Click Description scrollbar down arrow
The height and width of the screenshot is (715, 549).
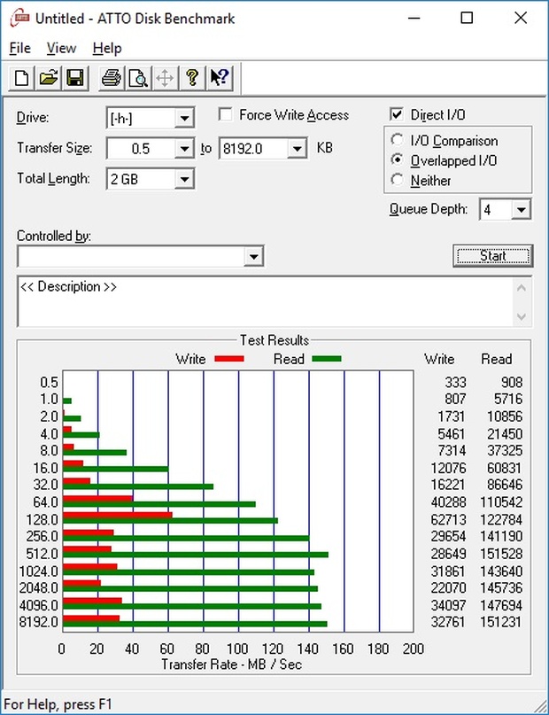pos(522,316)
